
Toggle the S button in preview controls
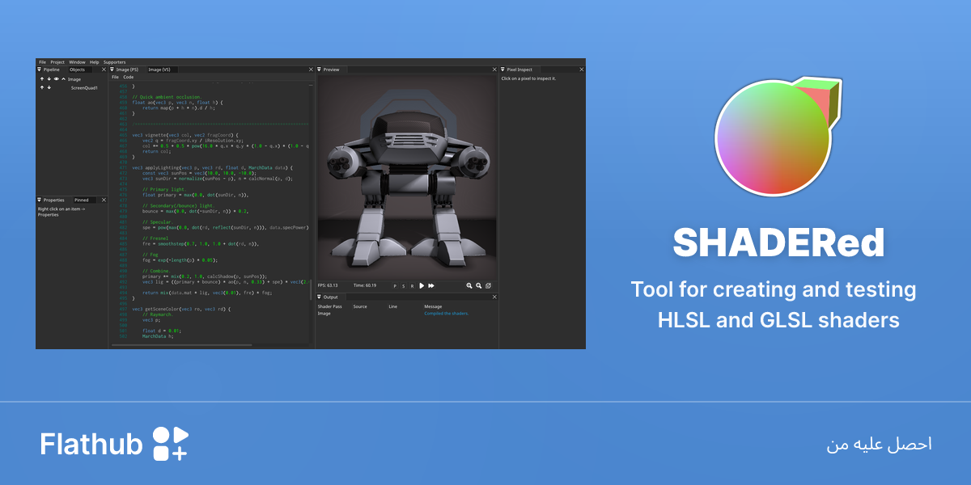point(404,286)
